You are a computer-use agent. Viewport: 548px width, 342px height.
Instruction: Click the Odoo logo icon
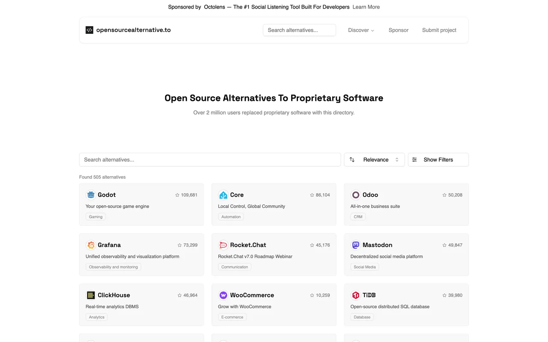coord(355,195)
